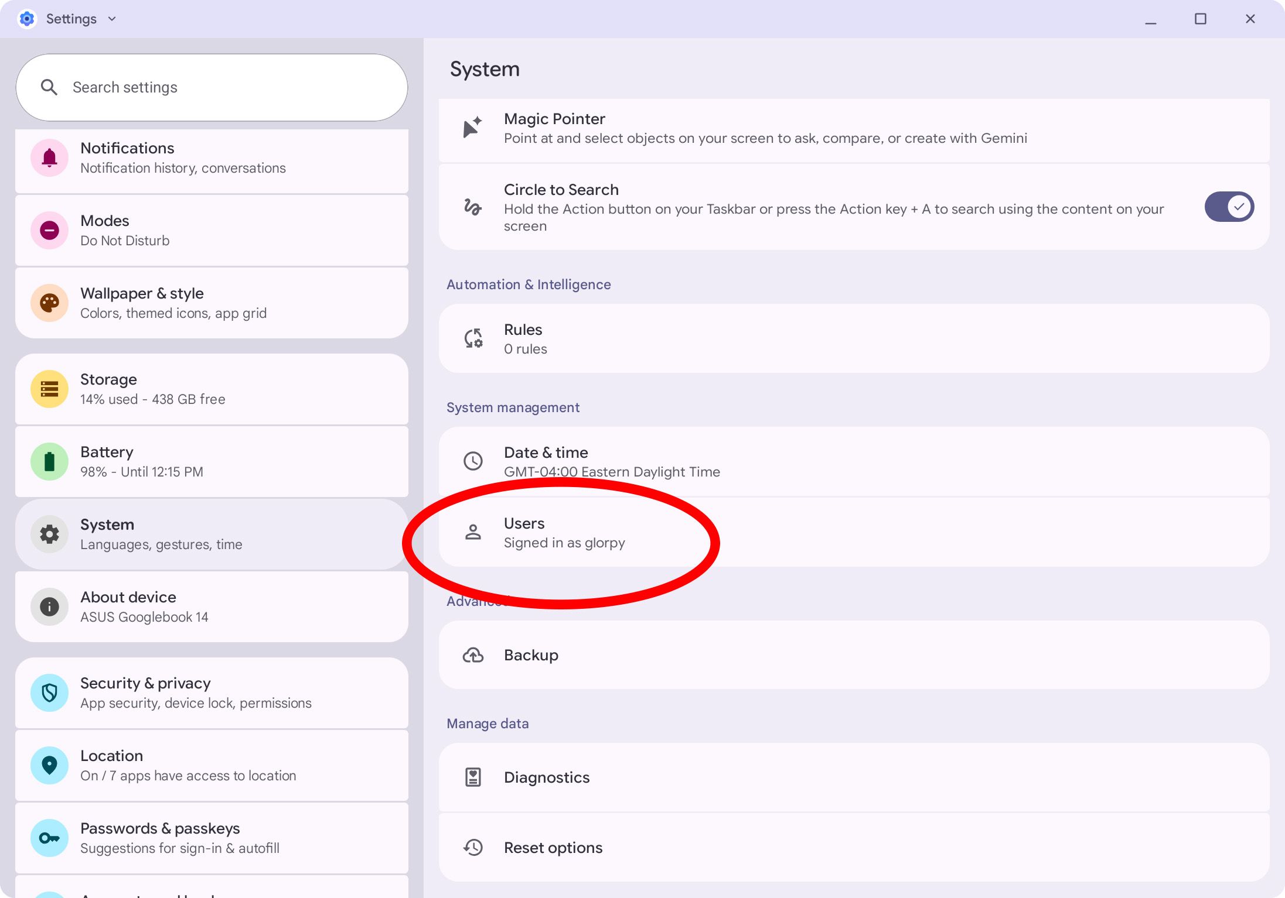Select About device in sidebar
This screenshot has height=898, width=1285.
(212, 606)
